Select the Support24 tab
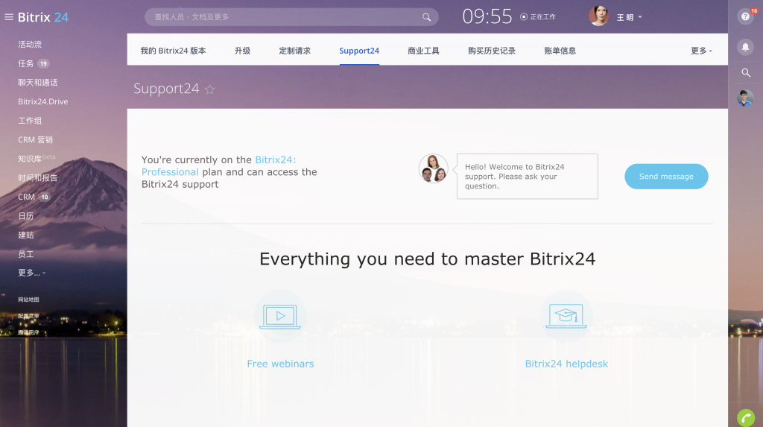The image size is (763, 427). point(359,51)
